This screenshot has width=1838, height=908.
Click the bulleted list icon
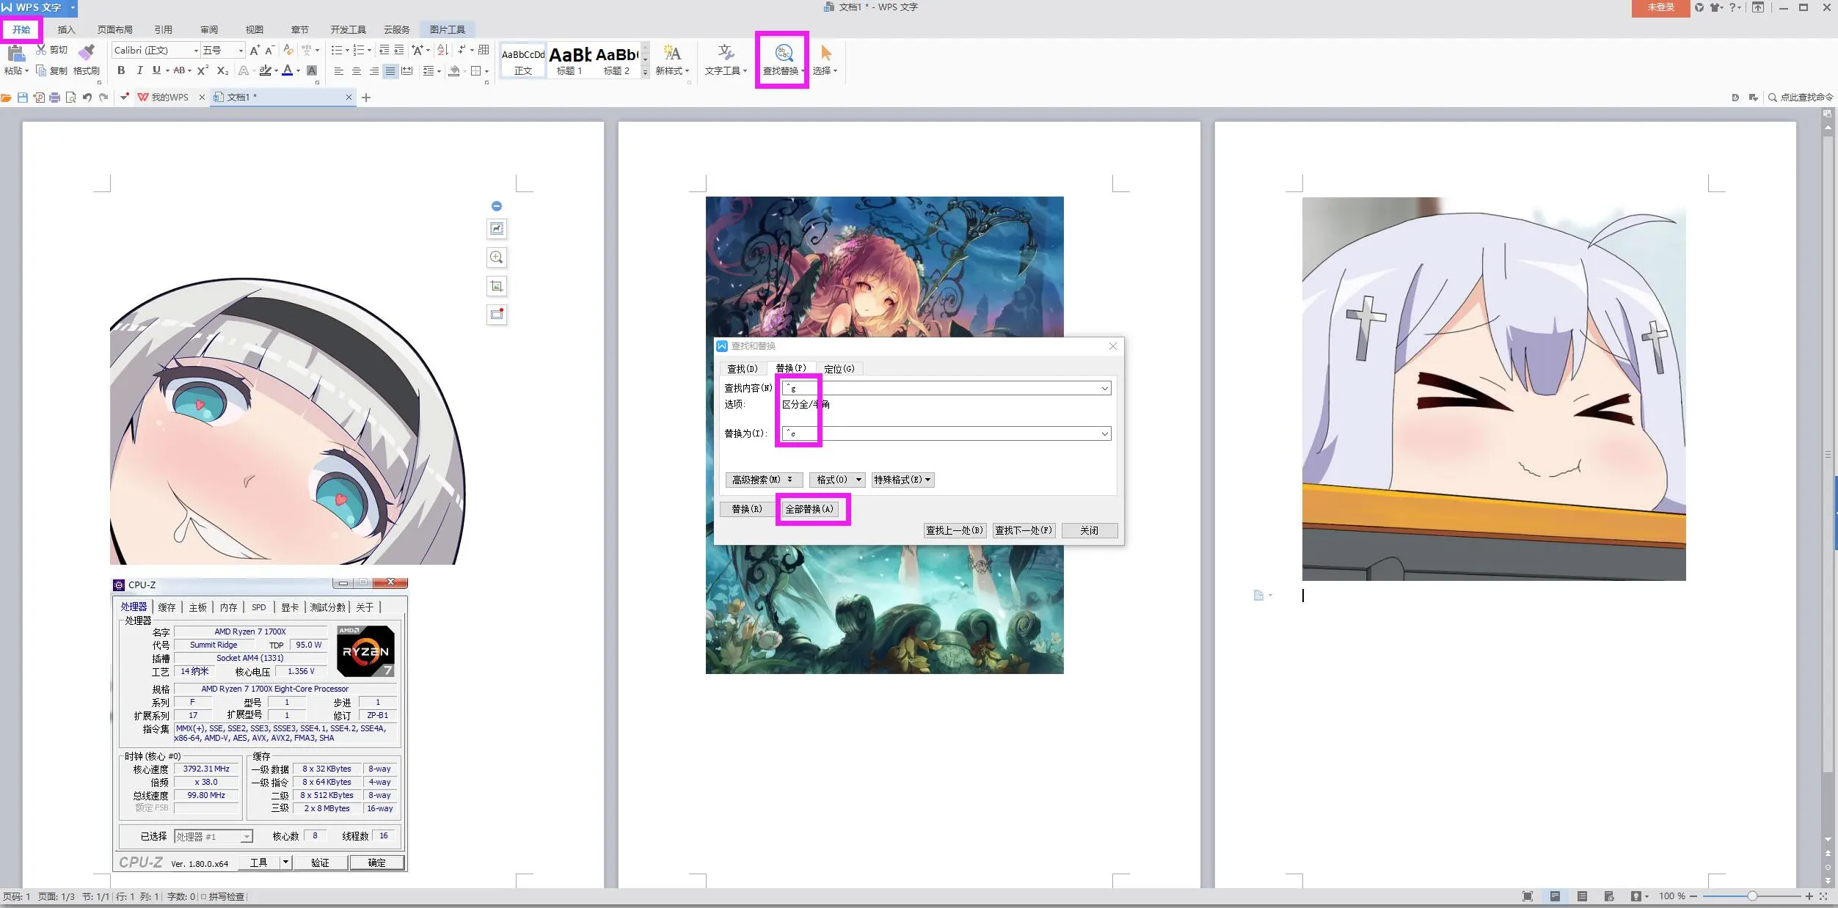click(x=337, y=50)
